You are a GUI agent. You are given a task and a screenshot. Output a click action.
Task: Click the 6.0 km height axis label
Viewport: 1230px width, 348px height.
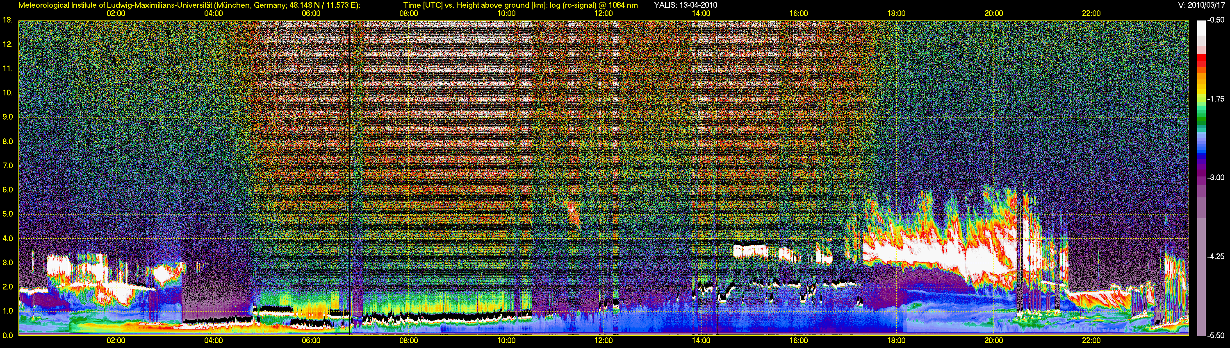[8, 190]
